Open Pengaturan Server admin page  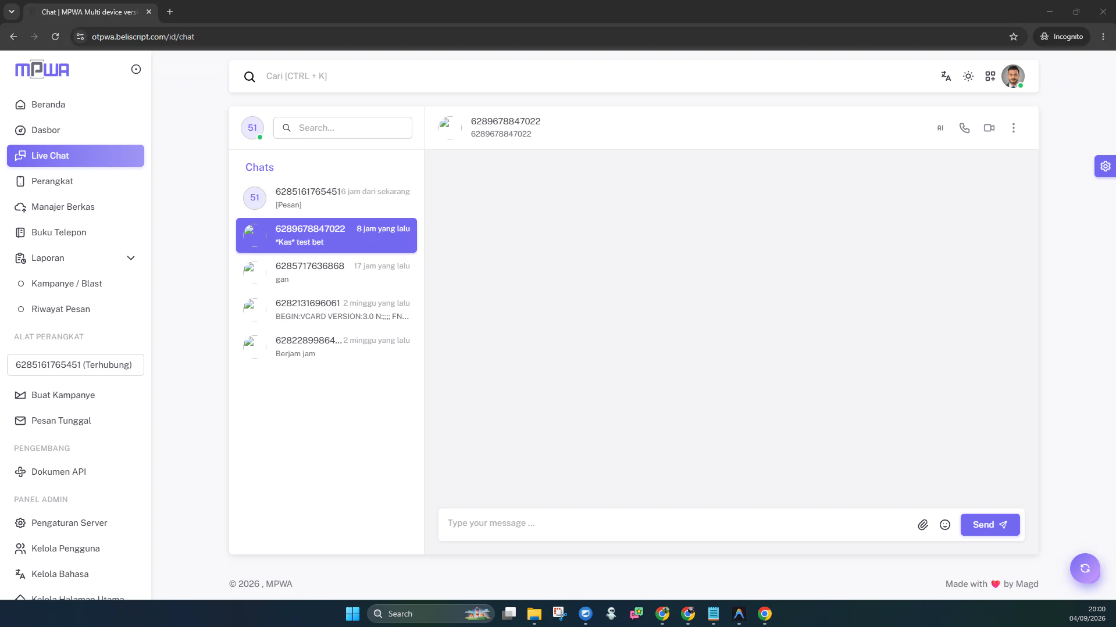tap(76, 523)
